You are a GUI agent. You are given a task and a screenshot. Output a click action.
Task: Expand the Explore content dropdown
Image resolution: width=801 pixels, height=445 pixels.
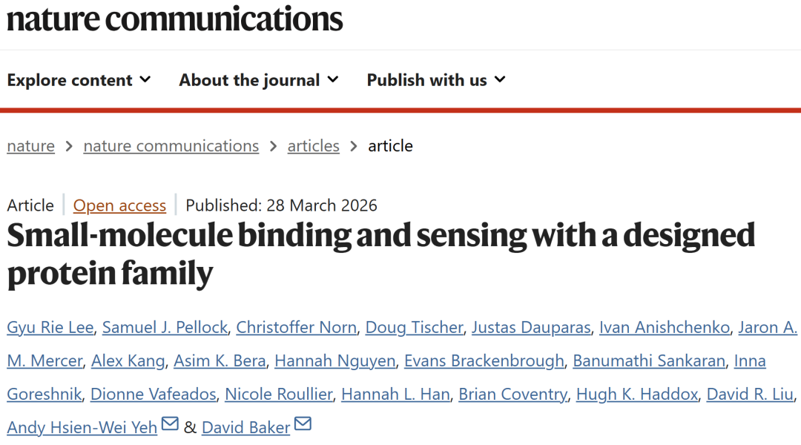(x=79, y=80)
